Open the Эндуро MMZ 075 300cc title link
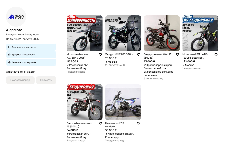The image size is (226, 146). 119,54
